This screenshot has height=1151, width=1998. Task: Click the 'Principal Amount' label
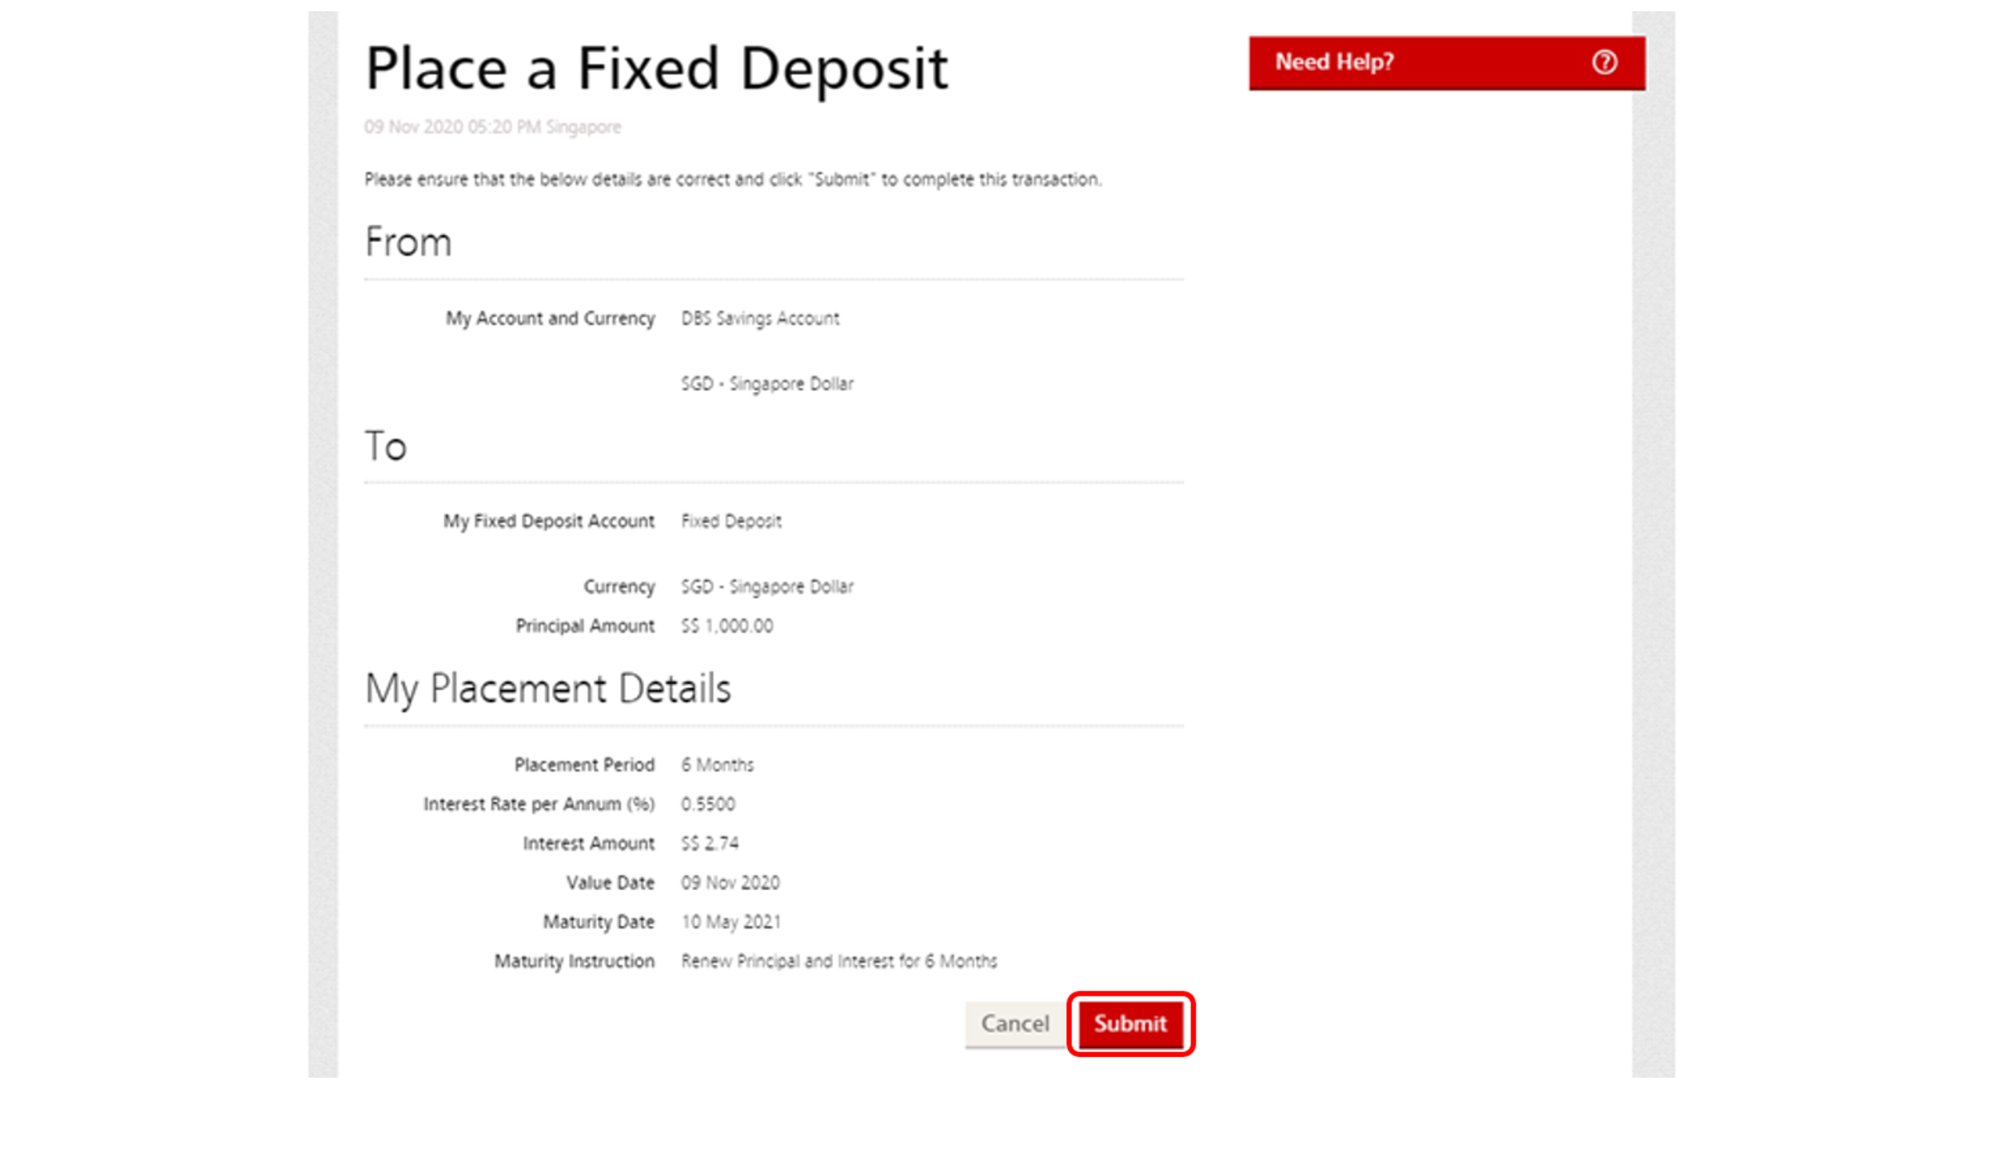pos(585,626)
